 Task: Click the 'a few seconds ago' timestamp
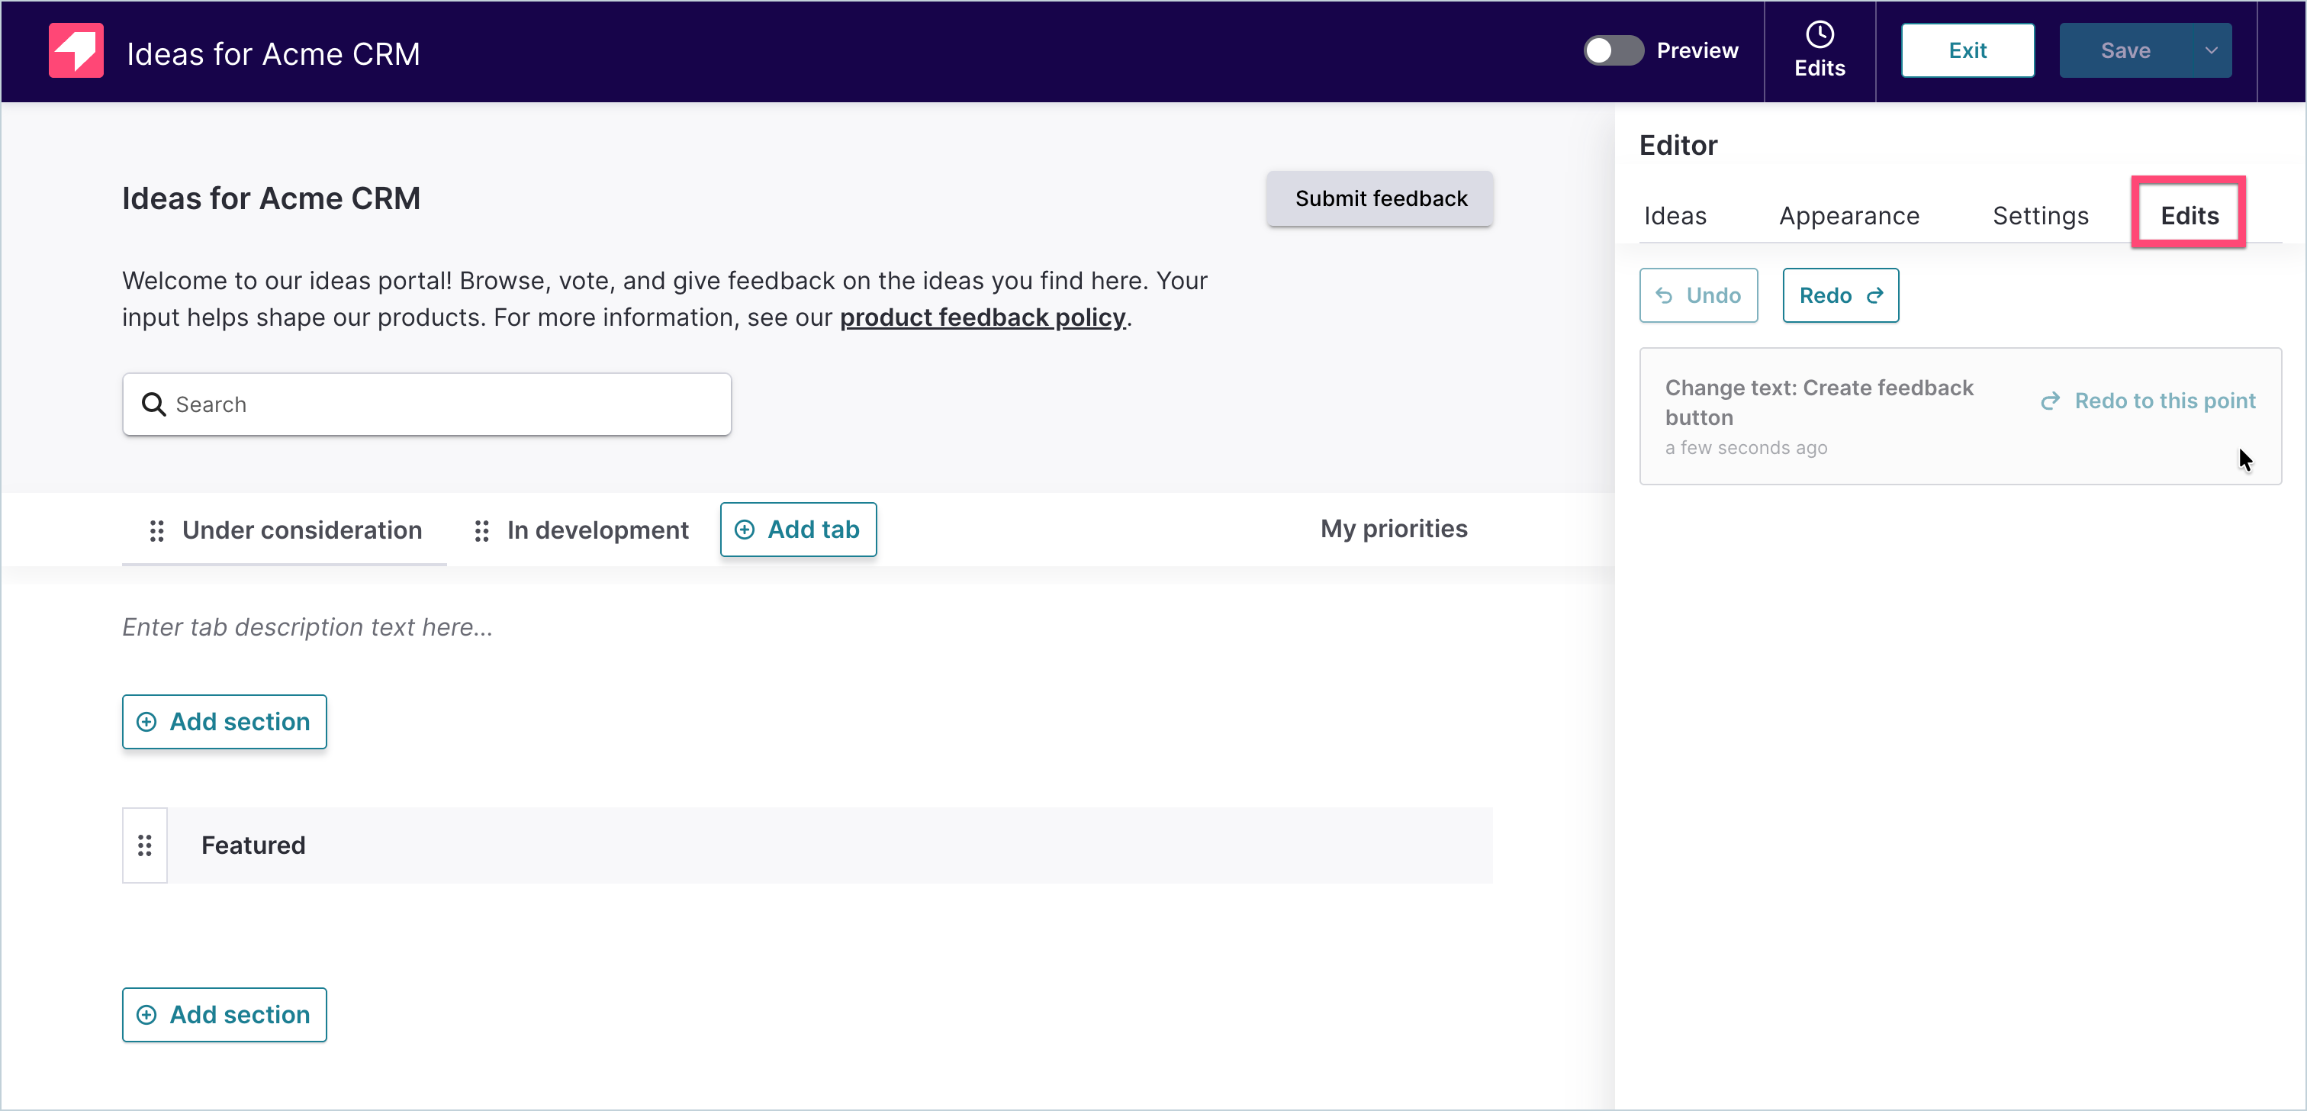(1746, 448)
